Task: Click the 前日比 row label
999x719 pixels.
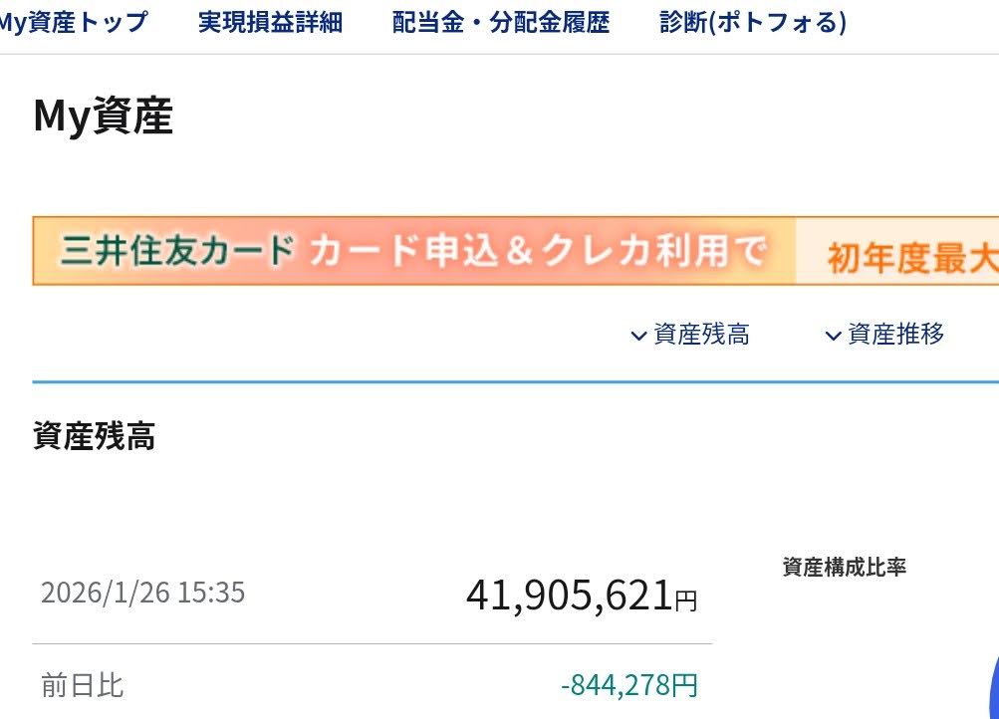Action: coord(82,686)
